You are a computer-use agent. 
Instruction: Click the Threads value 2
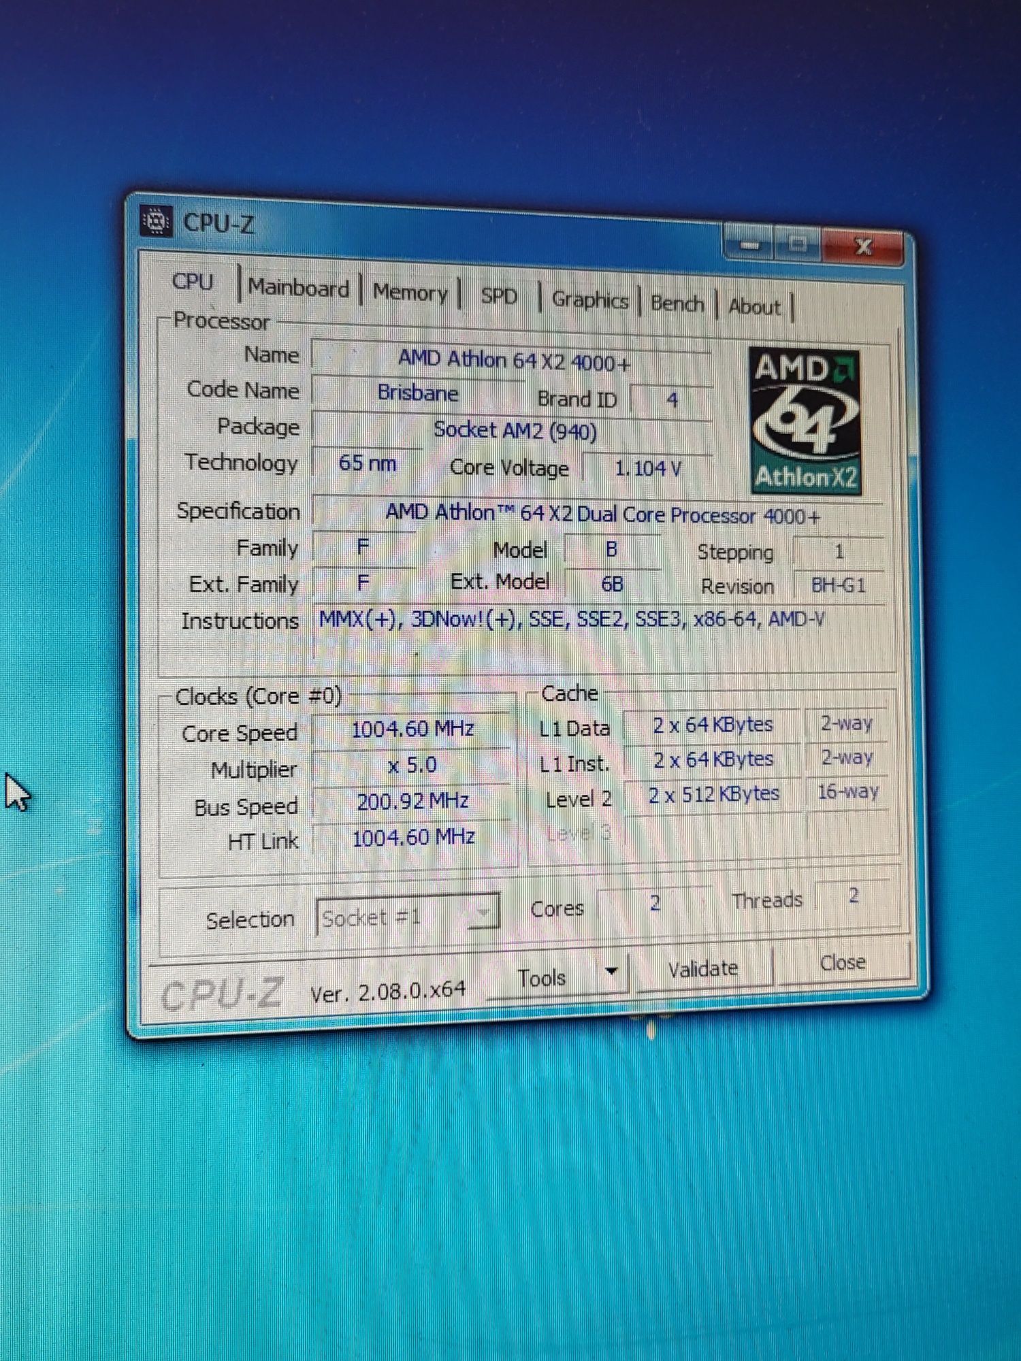[854, 896]
